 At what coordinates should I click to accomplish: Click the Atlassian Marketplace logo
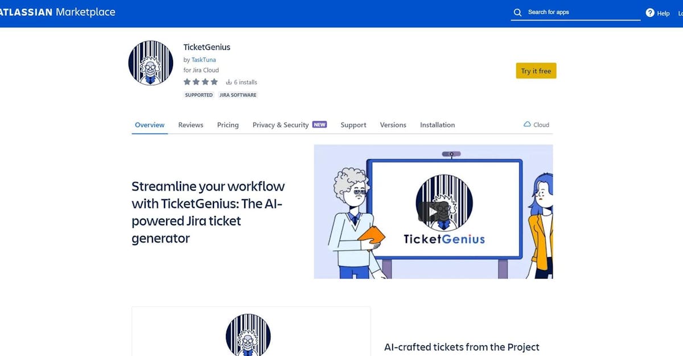pyautogui.click(x=57, y=12)
